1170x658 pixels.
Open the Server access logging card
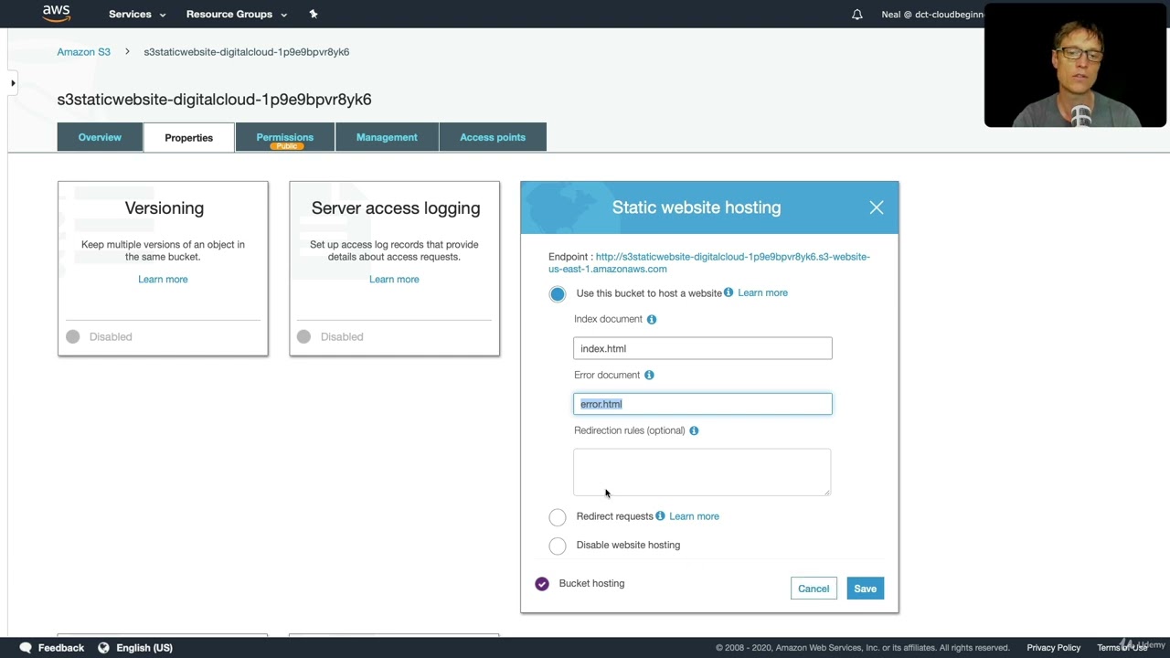point(395,269)
